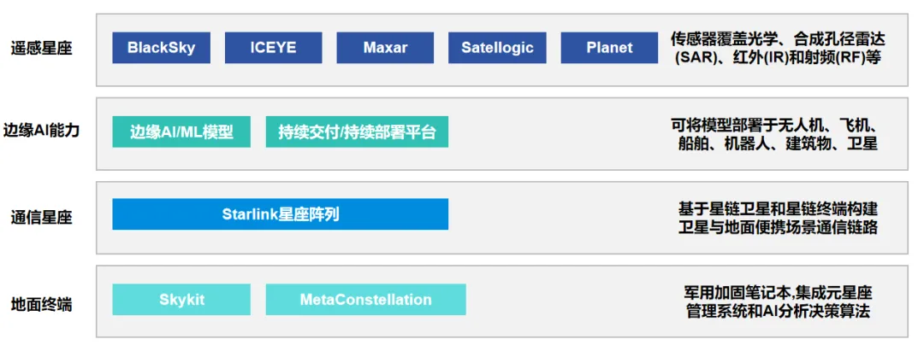Click the 军用加固笔记本,集成元星座 text line
Screen dimensions: 924x351
pos(776,293)
